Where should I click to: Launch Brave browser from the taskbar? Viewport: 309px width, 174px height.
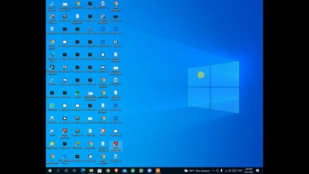pyautogui.click(x=116, y=171)
